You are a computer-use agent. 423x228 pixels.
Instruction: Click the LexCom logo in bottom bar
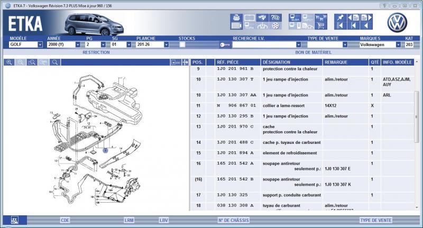15,220
